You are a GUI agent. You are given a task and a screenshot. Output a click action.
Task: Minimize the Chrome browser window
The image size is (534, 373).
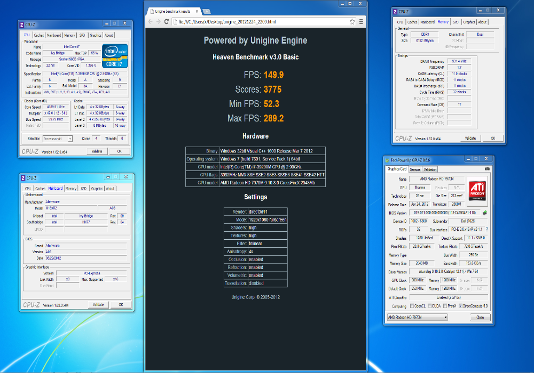point(342,4)
